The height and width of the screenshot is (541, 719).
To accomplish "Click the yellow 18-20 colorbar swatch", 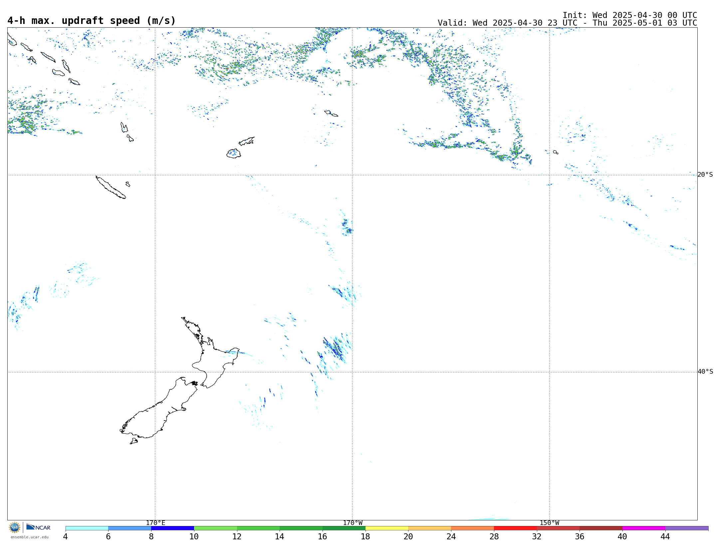I will 387,528.
